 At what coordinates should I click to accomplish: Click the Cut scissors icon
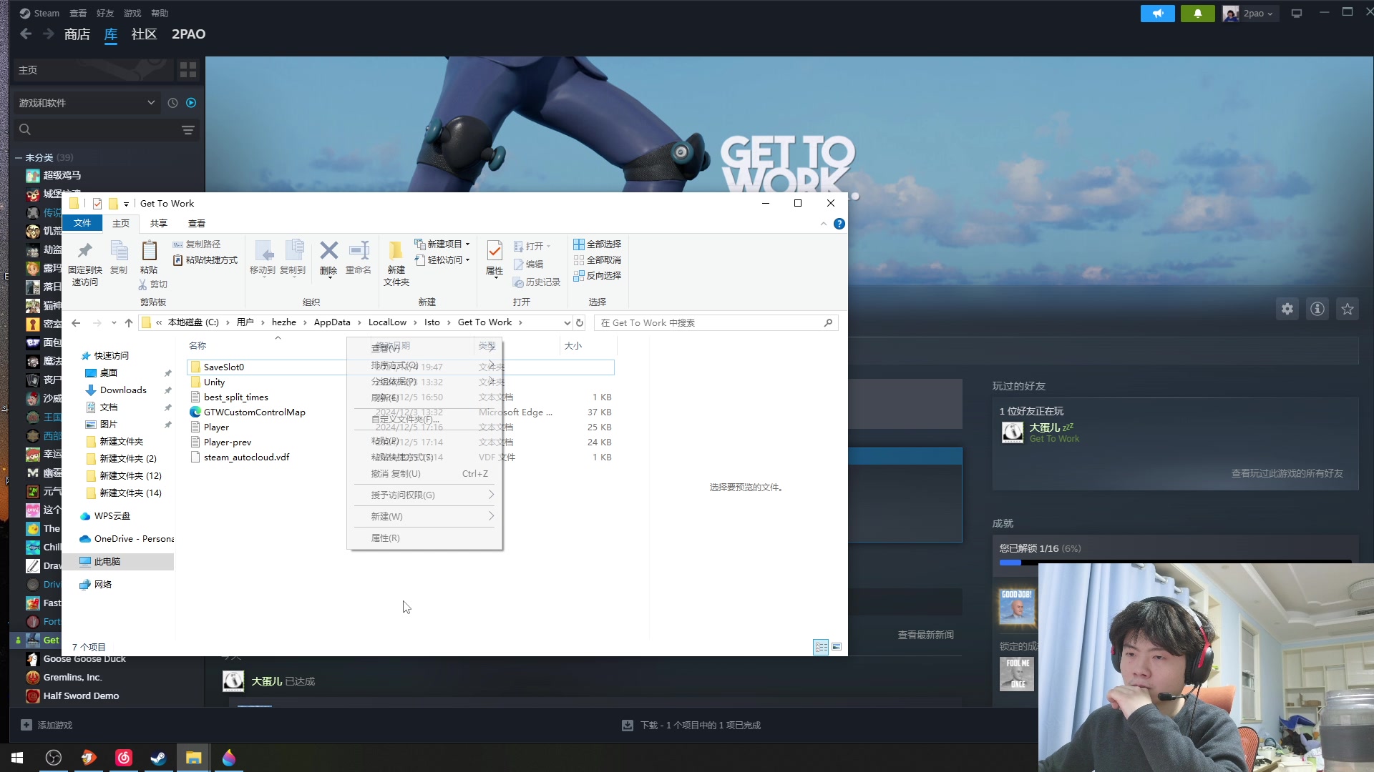tap(143, 284)
